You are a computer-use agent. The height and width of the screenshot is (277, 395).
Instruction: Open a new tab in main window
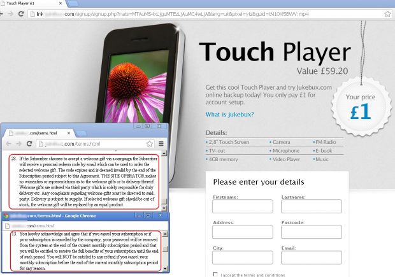pyautogui.click(x=73, y=3)
